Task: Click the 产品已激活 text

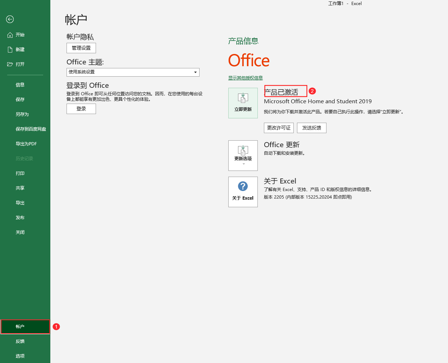Action: click(281, 92)
